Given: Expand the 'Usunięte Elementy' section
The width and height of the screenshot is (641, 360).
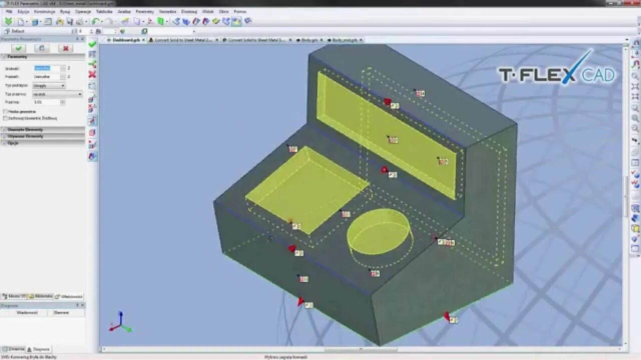Looking at the screenshot, I should [23, 129].
